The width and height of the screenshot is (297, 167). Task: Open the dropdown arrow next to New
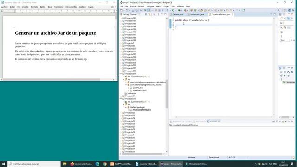click(x=124, y=10)
